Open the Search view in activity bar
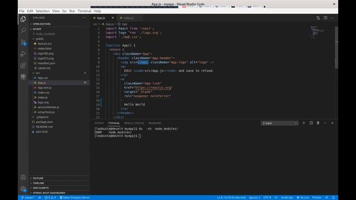This screenshot has height=200, width=356. [23, 31]
